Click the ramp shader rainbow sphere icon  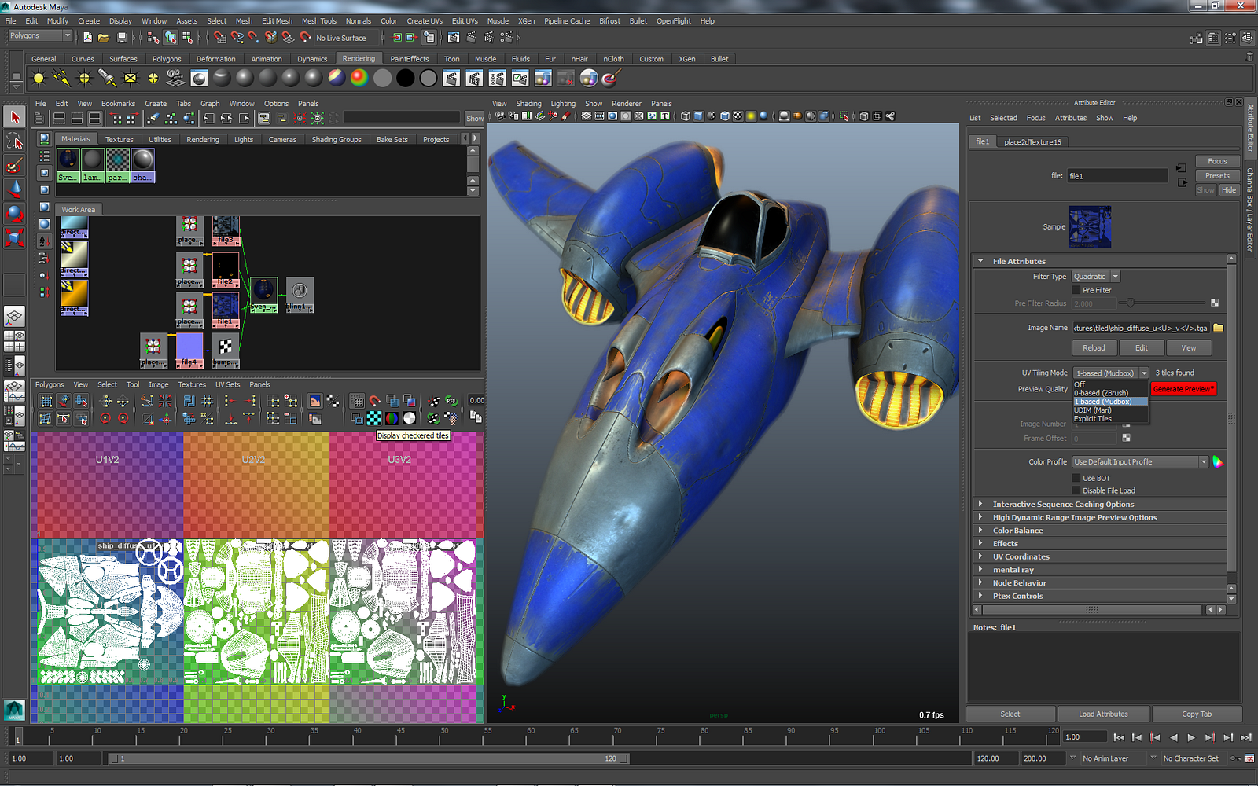click(x=359, y=78)
